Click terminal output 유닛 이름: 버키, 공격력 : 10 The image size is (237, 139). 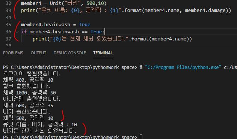[40, 124]
